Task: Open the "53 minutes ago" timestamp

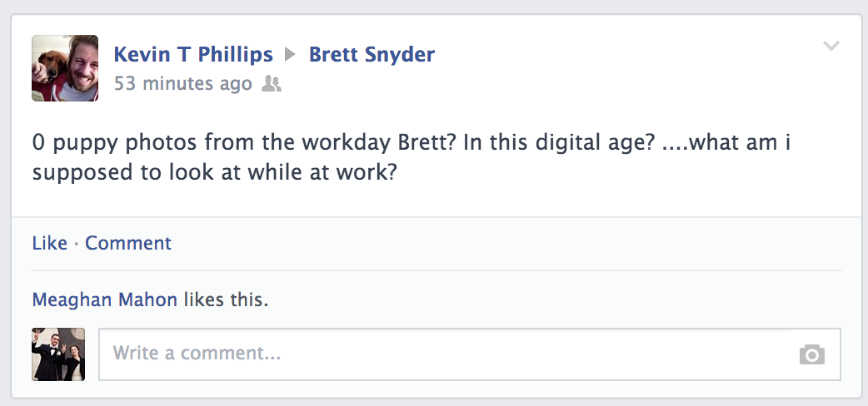Action: click(x=182, y=83)
